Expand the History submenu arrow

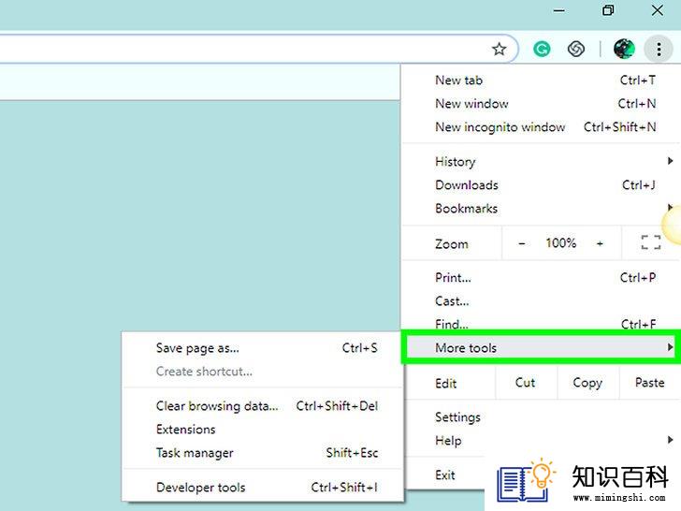point(670,161)
